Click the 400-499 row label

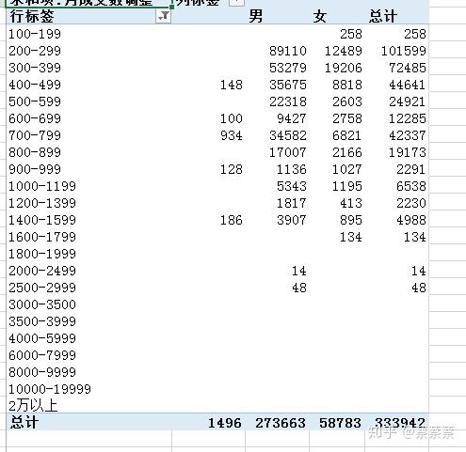(35, 85)
